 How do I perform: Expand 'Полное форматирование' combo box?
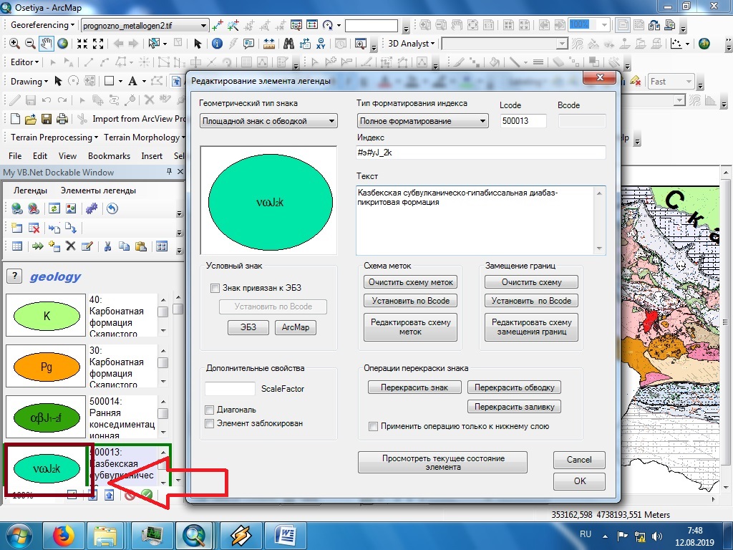tap(422, 121)
